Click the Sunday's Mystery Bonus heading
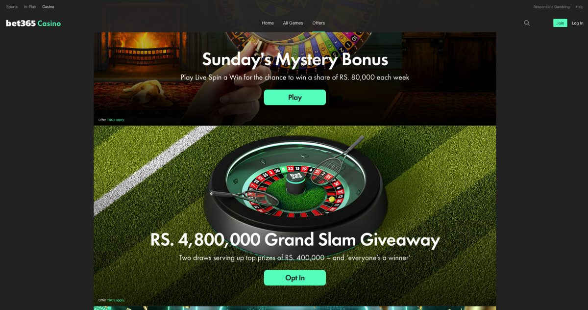 (295, 59)
